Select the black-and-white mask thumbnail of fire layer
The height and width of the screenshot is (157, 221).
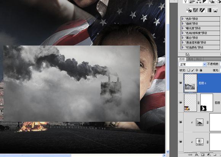click(x=207, y=102)
